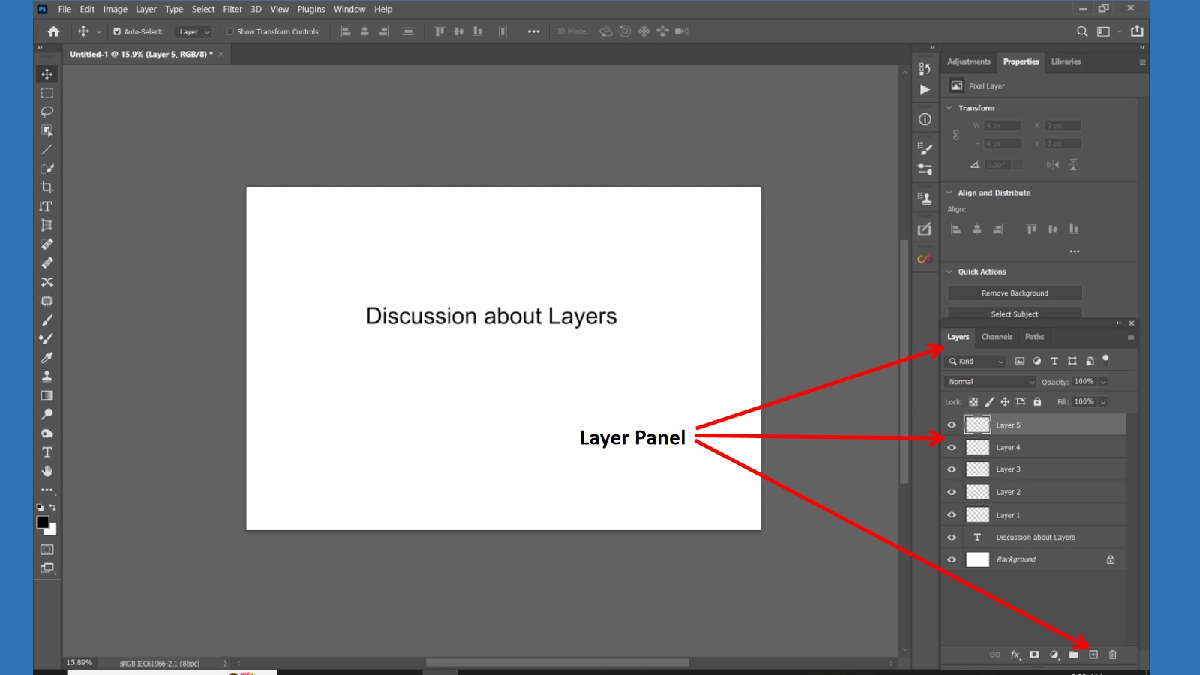Select the Hand tool
The width and height of the screenshot is (1200, 675).
46,471
